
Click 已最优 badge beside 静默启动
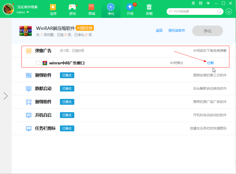(x=67, y=89)
